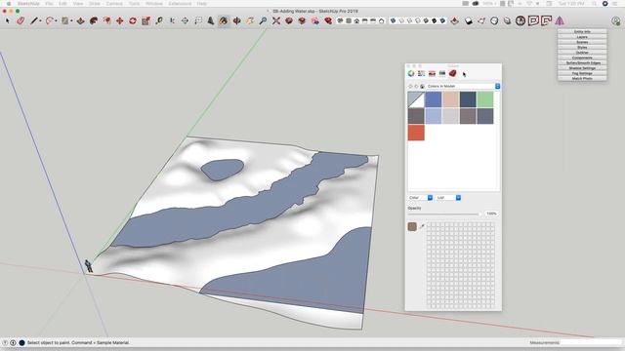Open the Layers tray panel
Viewport: 625px width, 351px height.
[x=582, y=37]
